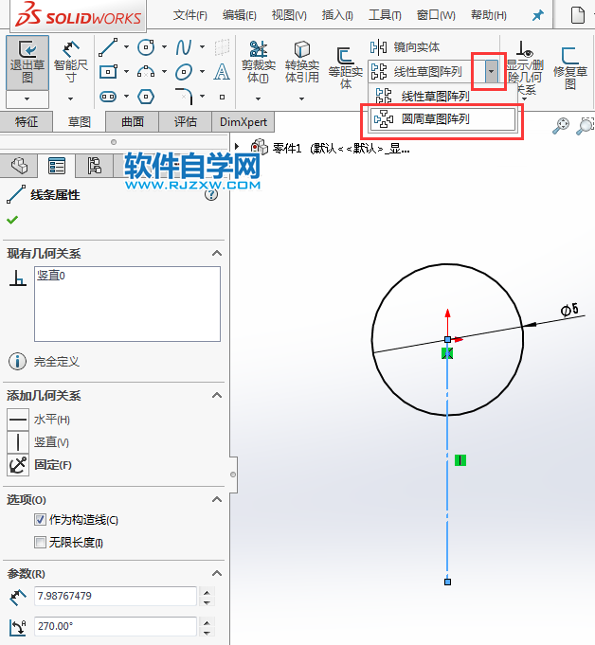Open the 工具(T) menu
Viewport: 595px width, 645px height.
(x=385, y=16)
